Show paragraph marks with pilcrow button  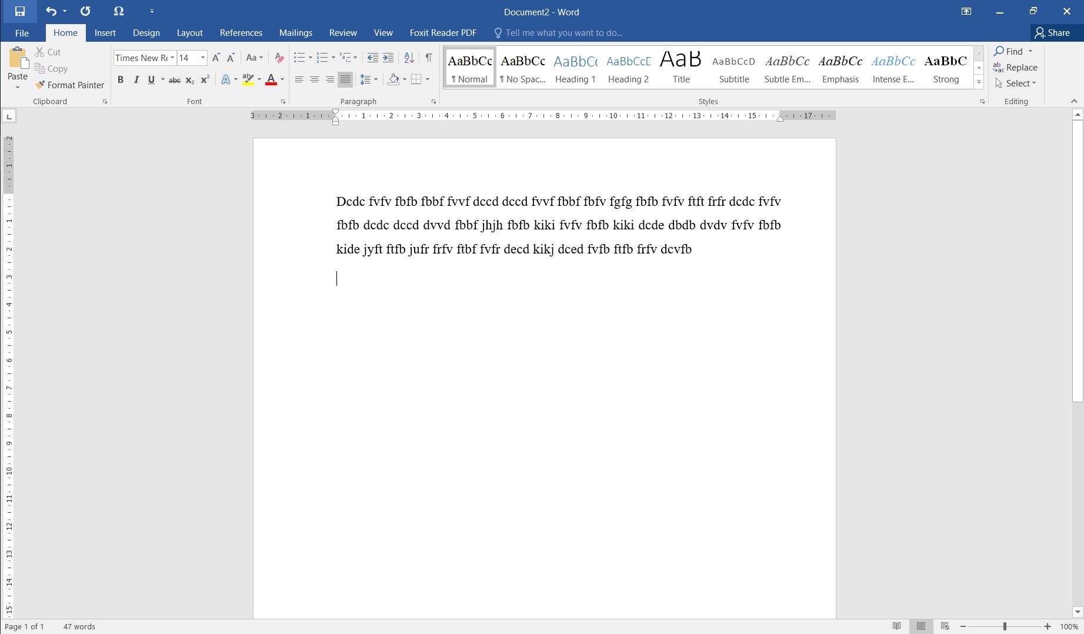tap(429, 58)
